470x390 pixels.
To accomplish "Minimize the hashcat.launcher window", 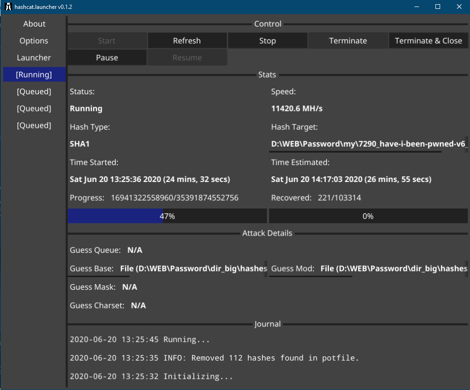I will tap(416, 7).
